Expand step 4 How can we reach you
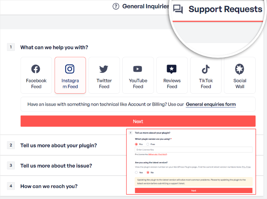Image resolution: width=267 pixels, height=199 pixels. (49, 186)
